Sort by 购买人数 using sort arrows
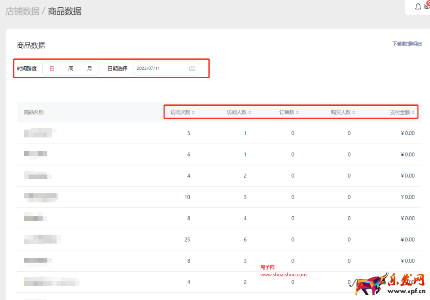 pyautogui.click(x=354, y=113)
